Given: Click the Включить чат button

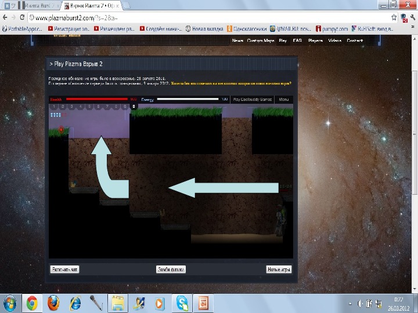Looking at the screenshot, I should click(64, 270).
